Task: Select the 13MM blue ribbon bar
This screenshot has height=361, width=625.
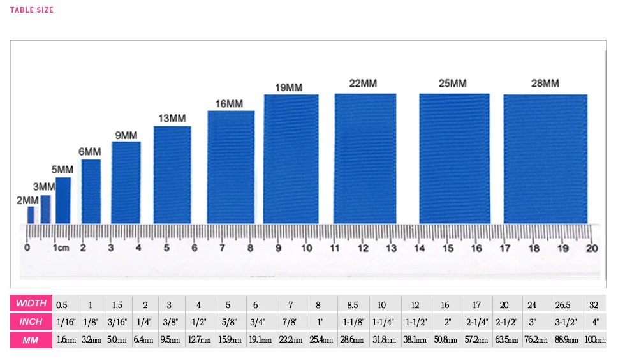Action: [x=172, y=175]
